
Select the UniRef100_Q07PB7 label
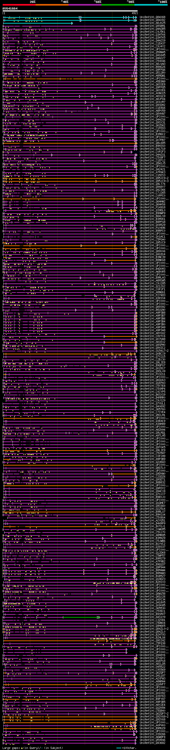[152, 140]
